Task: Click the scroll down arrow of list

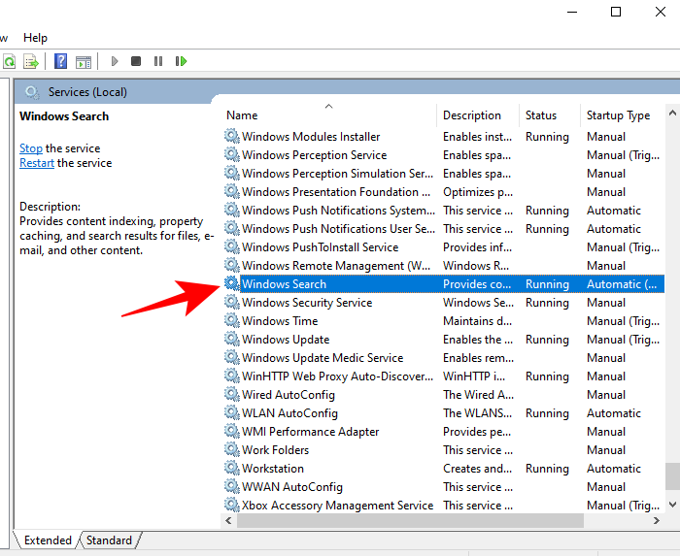Action: click(672, 504)
